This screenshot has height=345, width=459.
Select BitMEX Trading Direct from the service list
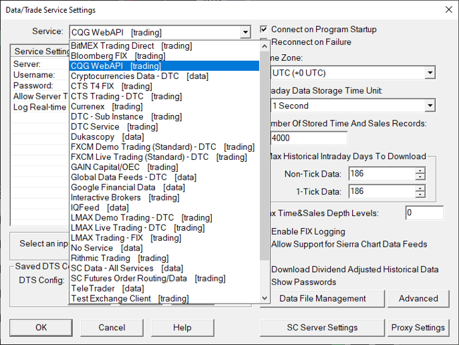[164, 45]
